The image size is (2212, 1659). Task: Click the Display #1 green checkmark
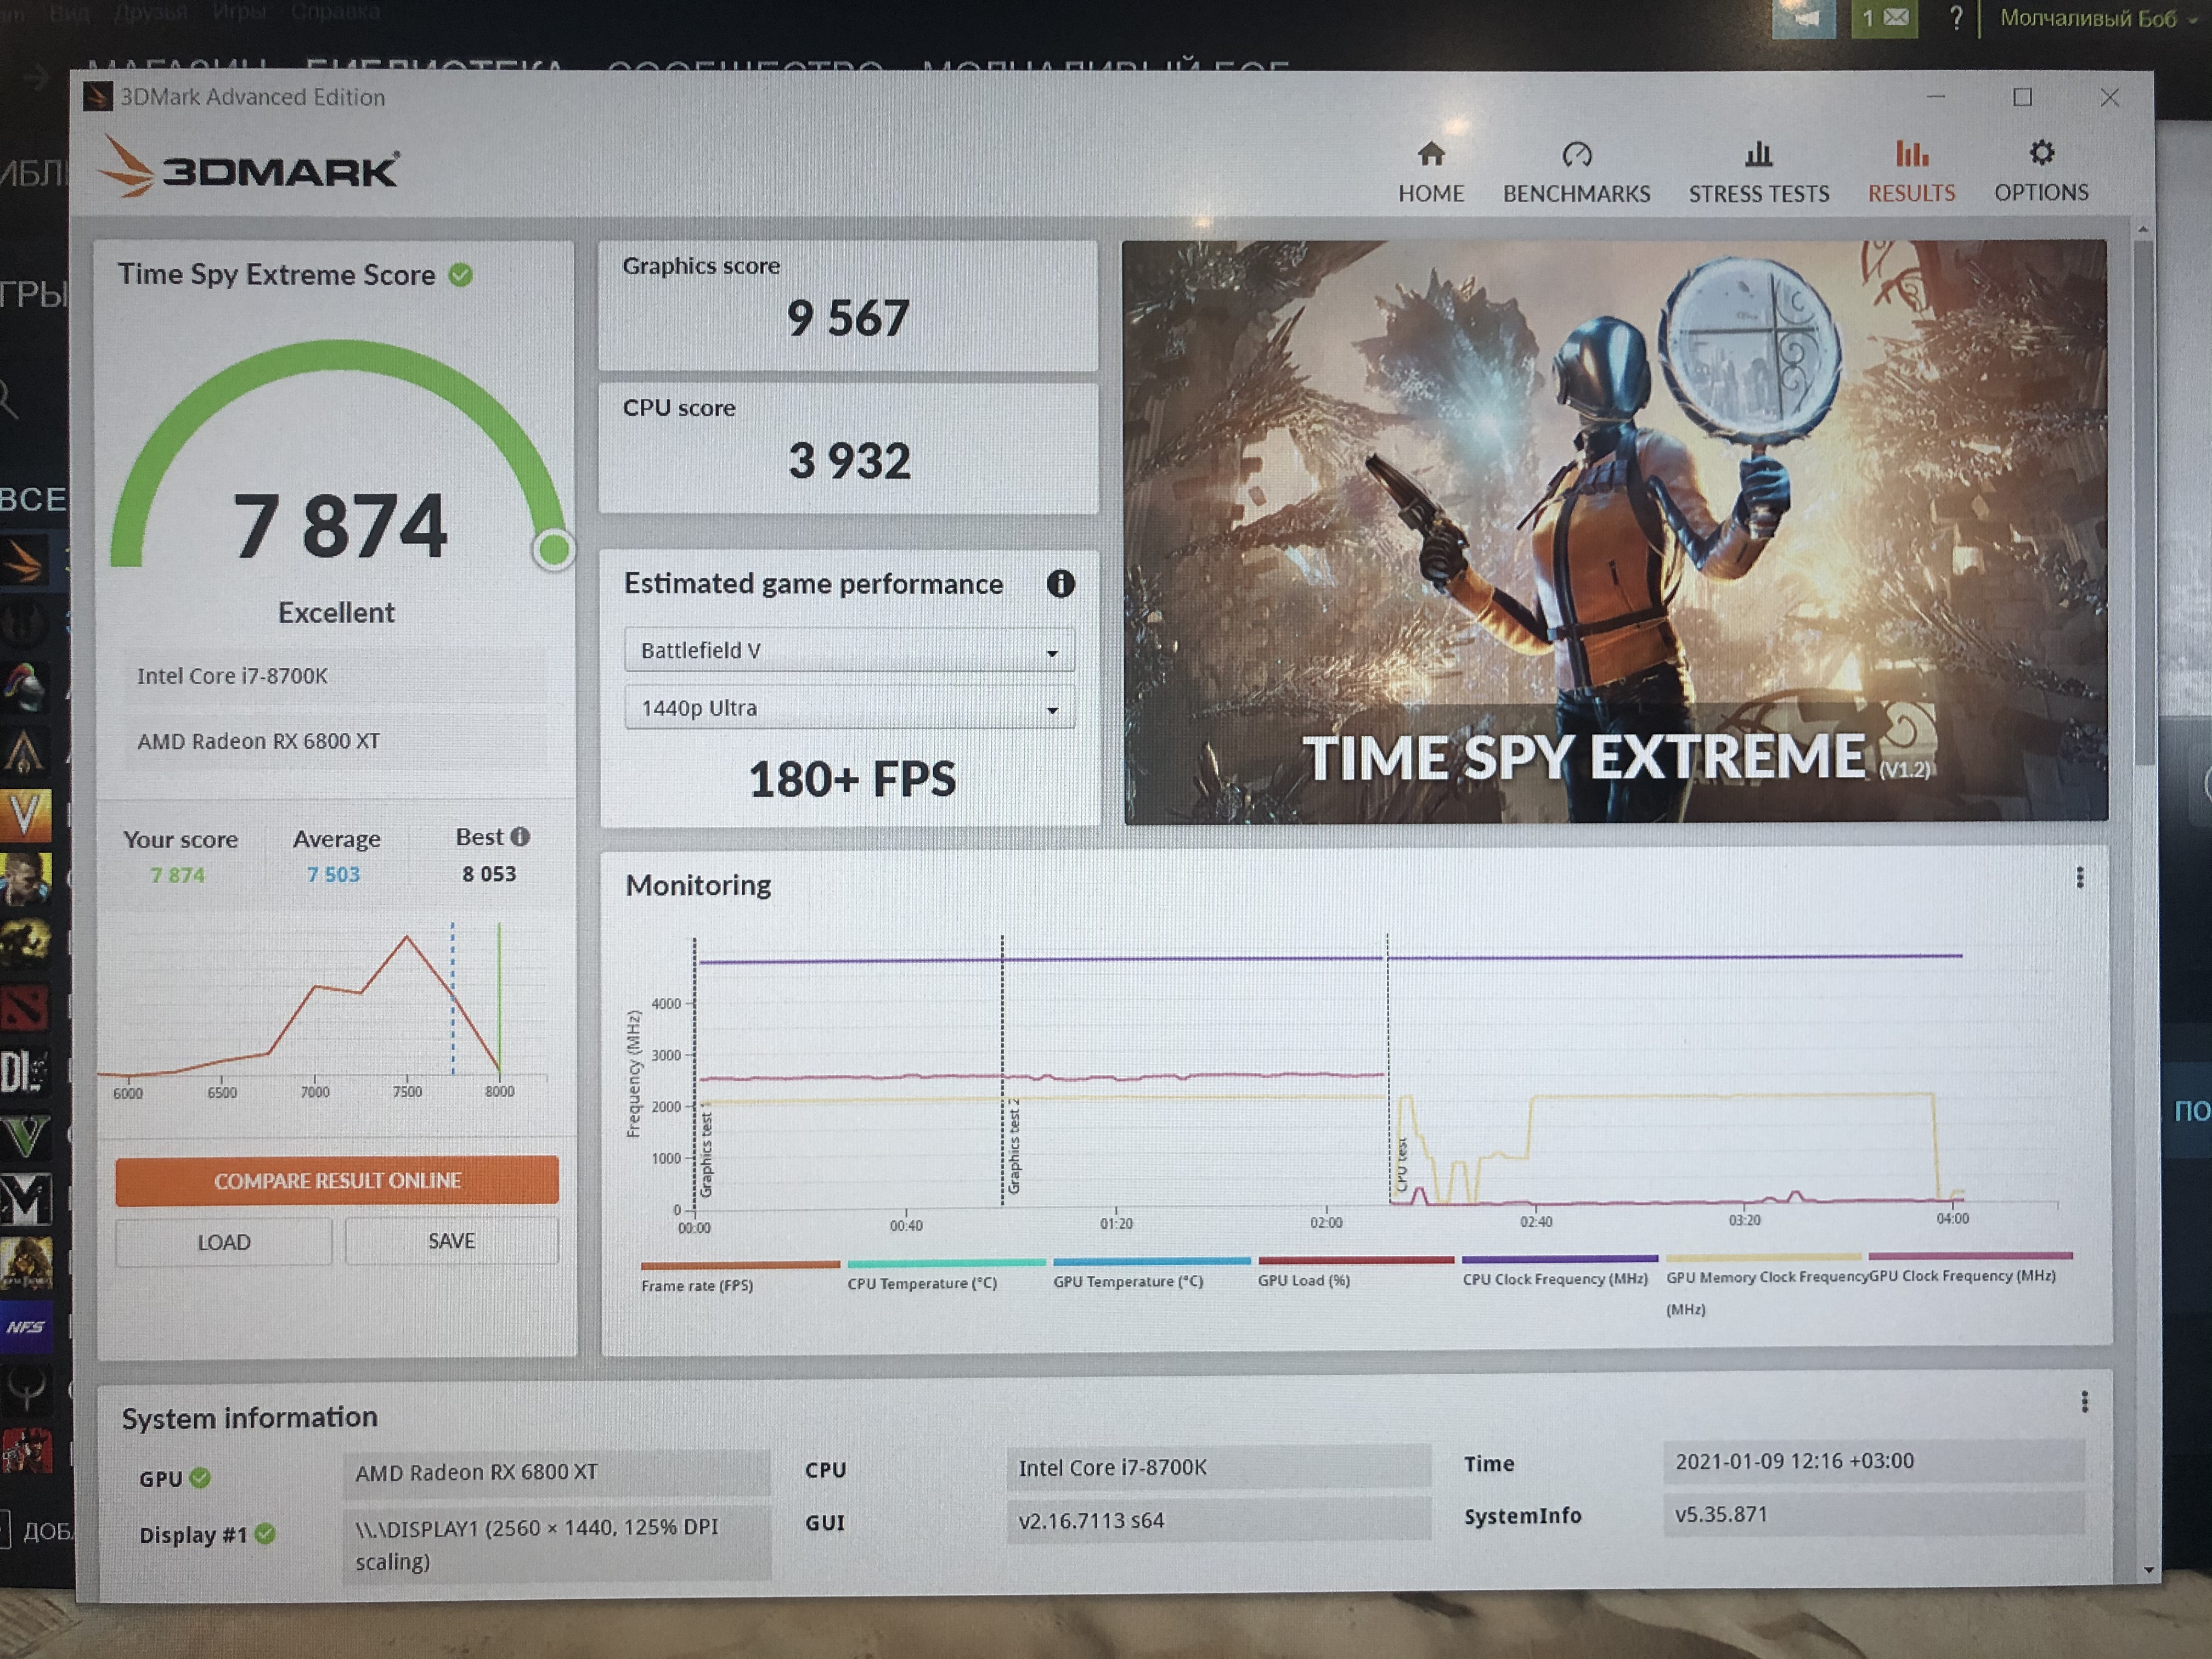click(x=265, y=1534)
